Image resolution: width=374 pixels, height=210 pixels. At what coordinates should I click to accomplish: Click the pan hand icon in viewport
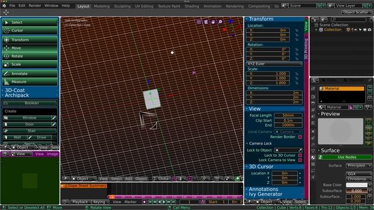click(x=213, y=22)
